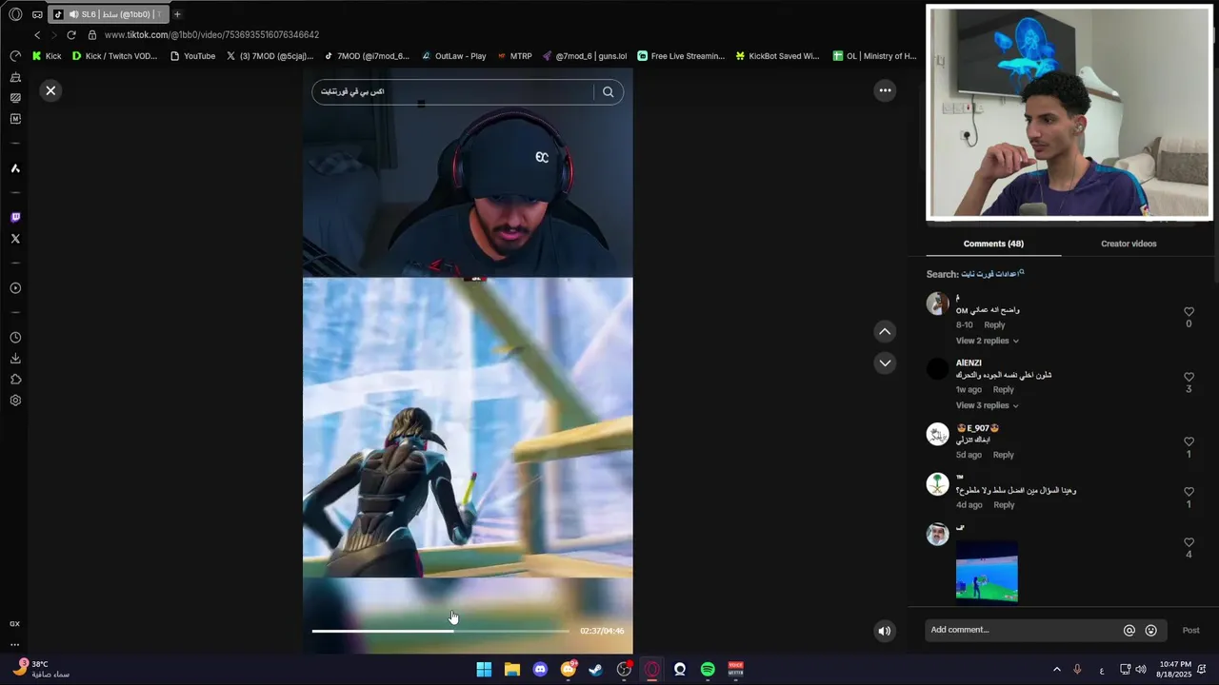Go back in browser history

(x=37, y=35)
